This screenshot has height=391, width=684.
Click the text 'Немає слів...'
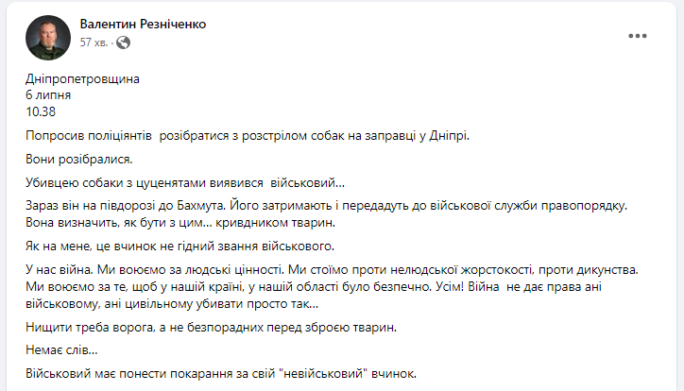click(61, 349)
